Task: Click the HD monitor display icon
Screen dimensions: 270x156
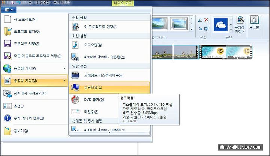Action: click(x=75, y=75)
